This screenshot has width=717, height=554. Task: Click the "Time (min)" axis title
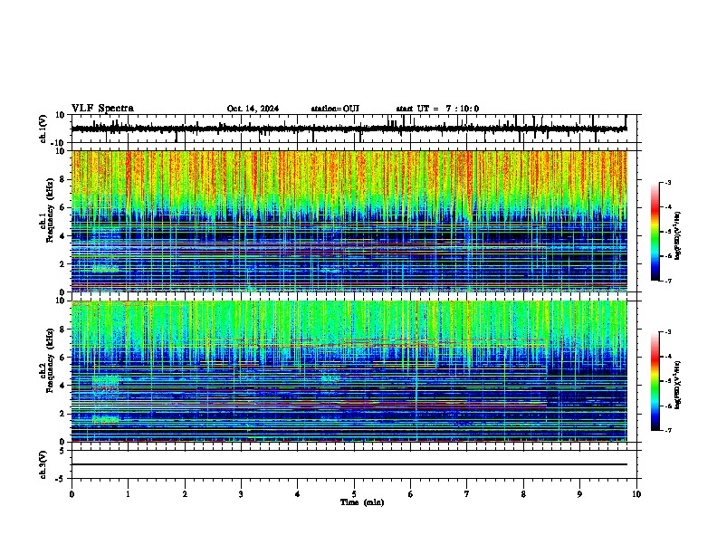tap(362, 502)
